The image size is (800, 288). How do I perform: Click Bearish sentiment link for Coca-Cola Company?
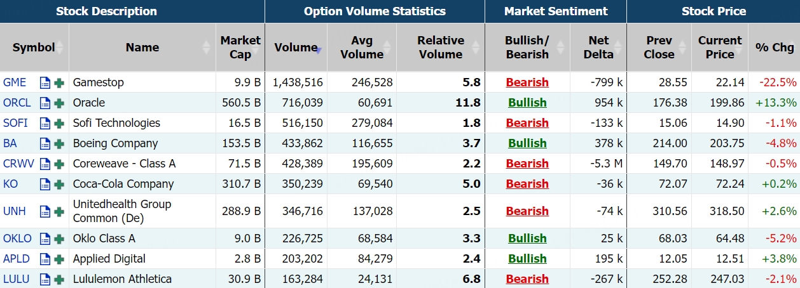point(527,184)
